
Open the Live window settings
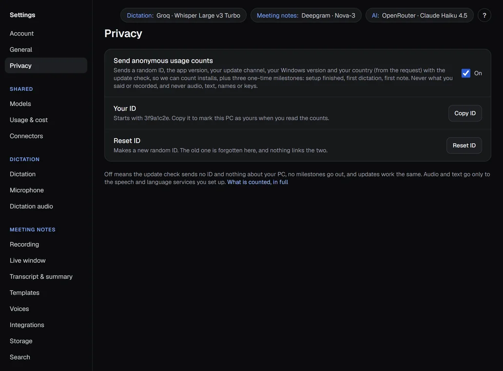coord(46,261)
